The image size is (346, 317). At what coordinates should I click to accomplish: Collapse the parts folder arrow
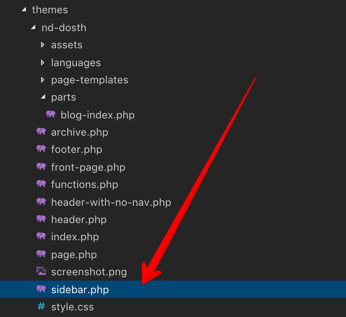coord(42,97)
